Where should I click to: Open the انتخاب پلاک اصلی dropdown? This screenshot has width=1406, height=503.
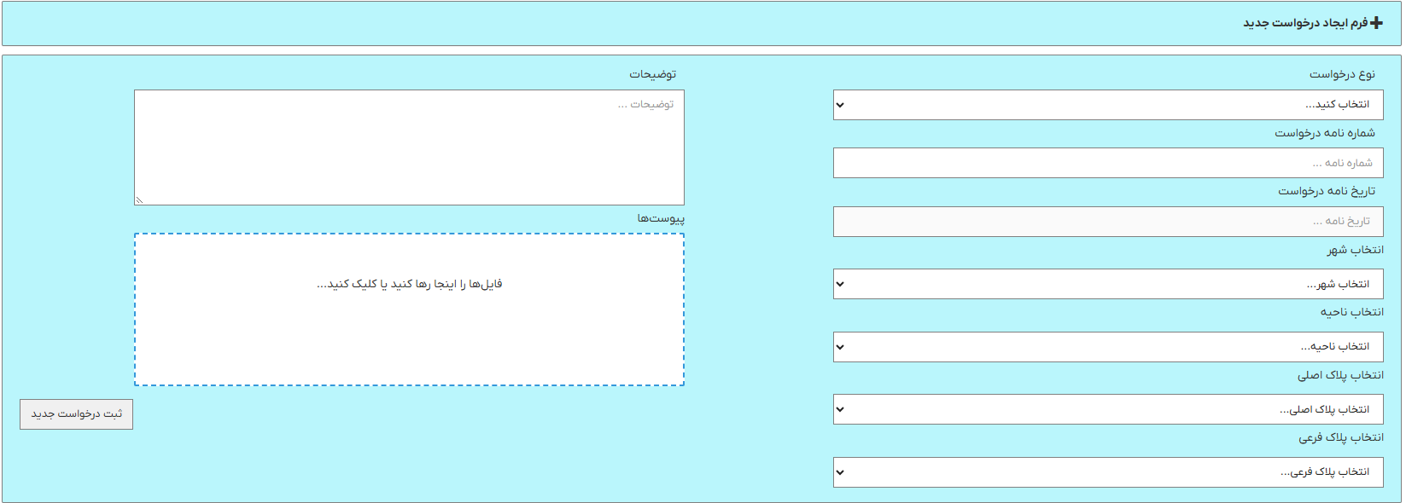click(x=1108, y=409)
